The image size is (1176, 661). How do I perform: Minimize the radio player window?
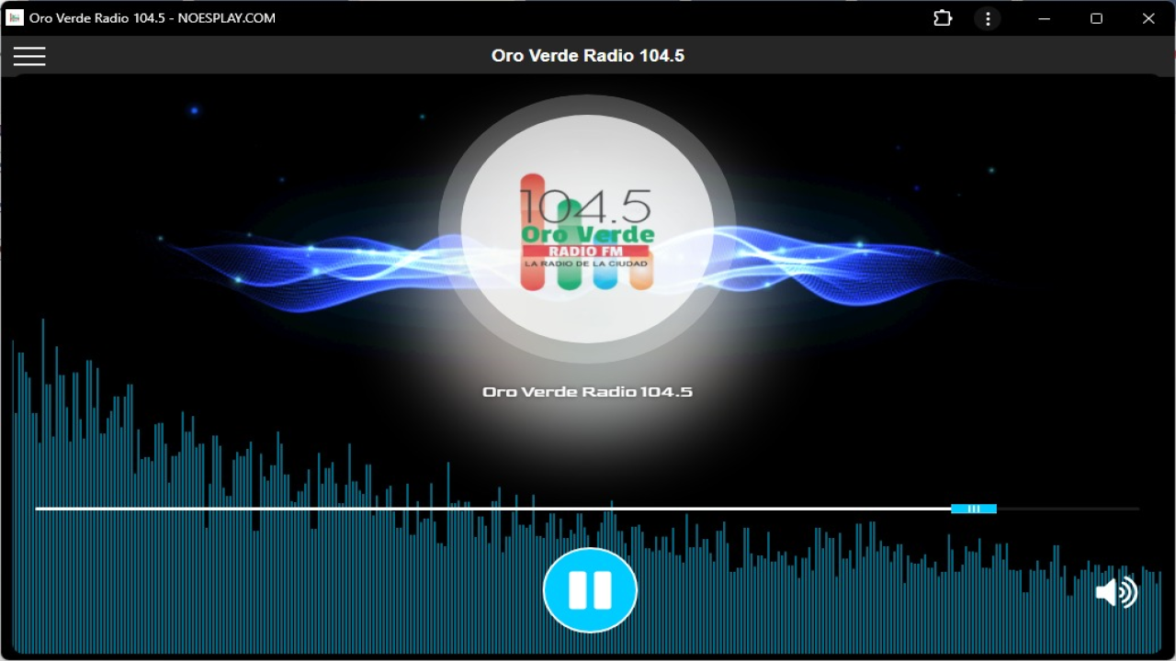(1045, 18)
